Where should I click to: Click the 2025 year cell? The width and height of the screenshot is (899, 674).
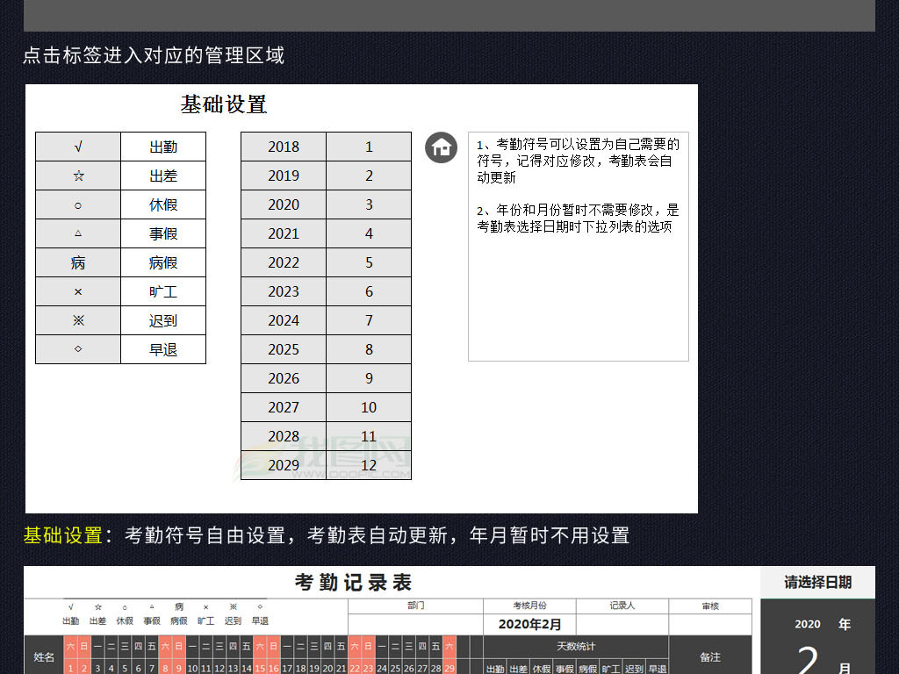[284, 349]
